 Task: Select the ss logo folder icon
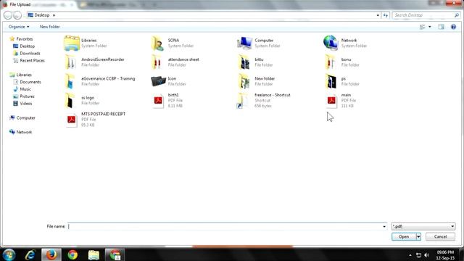[x=70, y=101]
